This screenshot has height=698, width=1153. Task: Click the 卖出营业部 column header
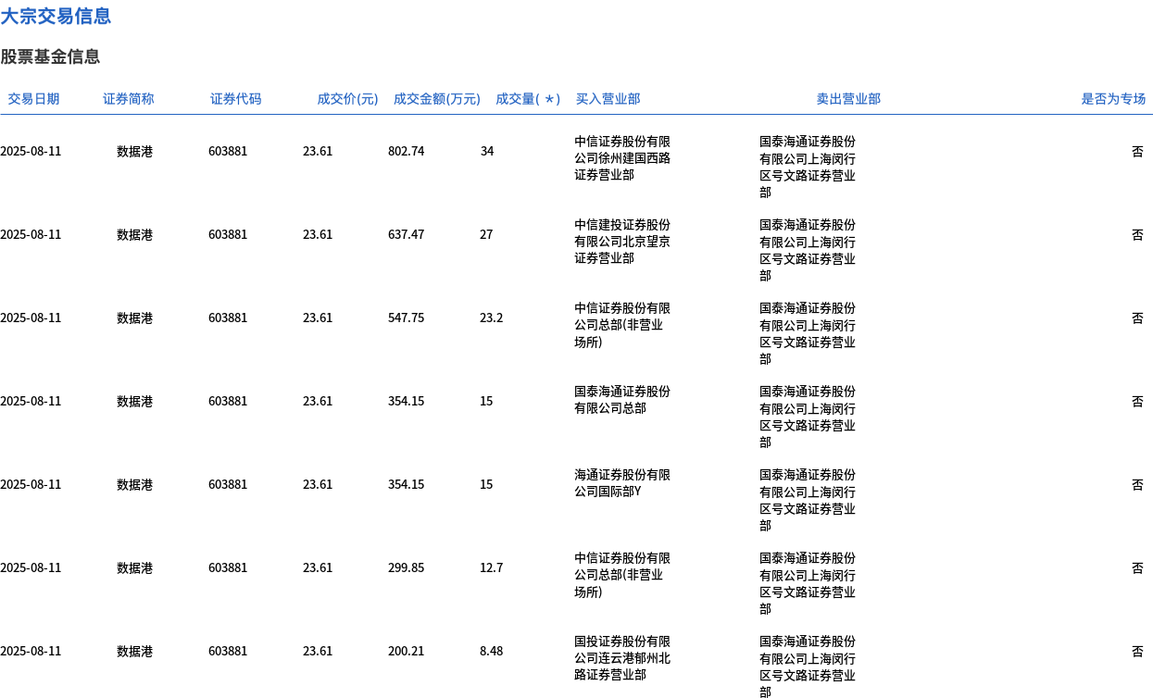[x=848, y=99]
